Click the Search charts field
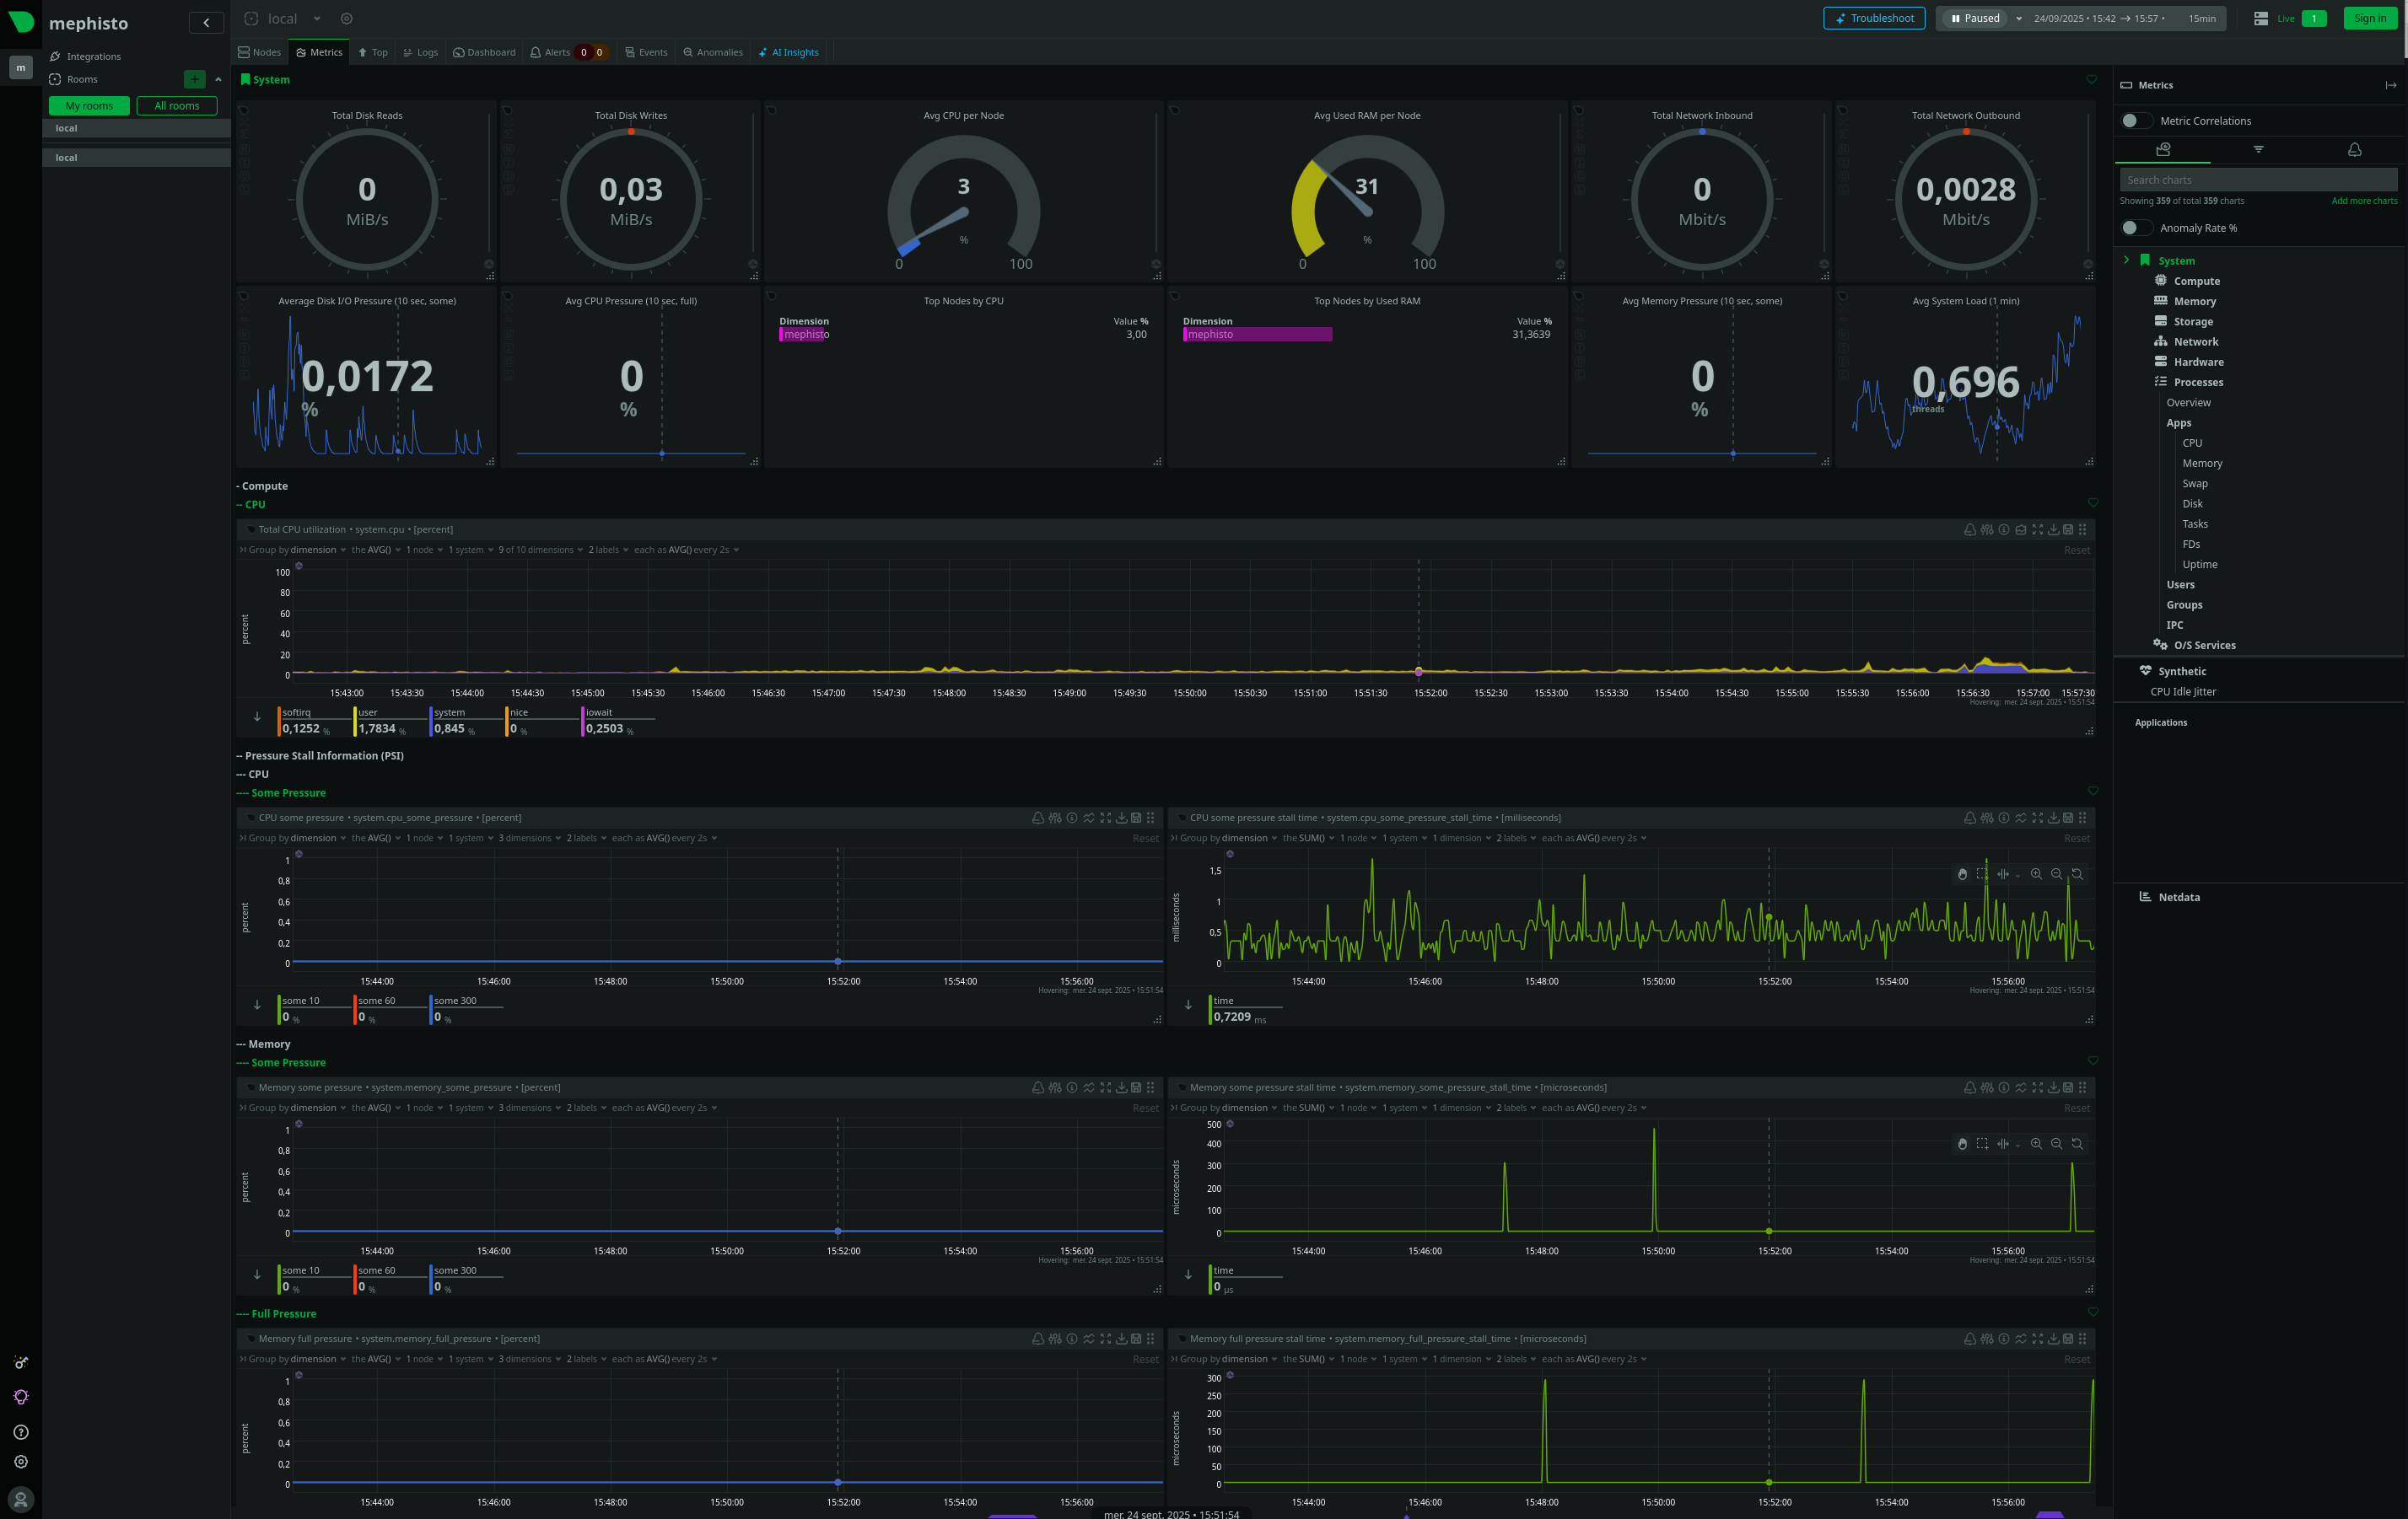This screenshot has height=1519, width=2408. click(x=2258, y=180)
